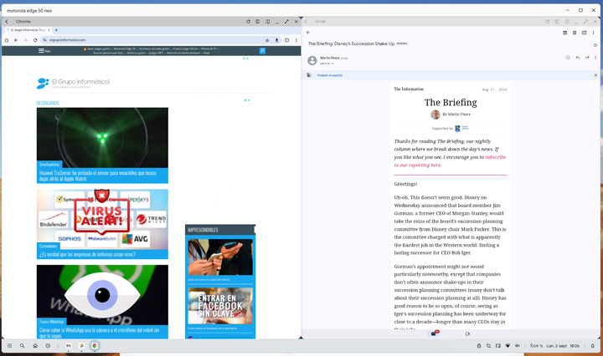This screenshot has width=603, height=356.
Task: Click Traducir al español link
Action: 330,75
